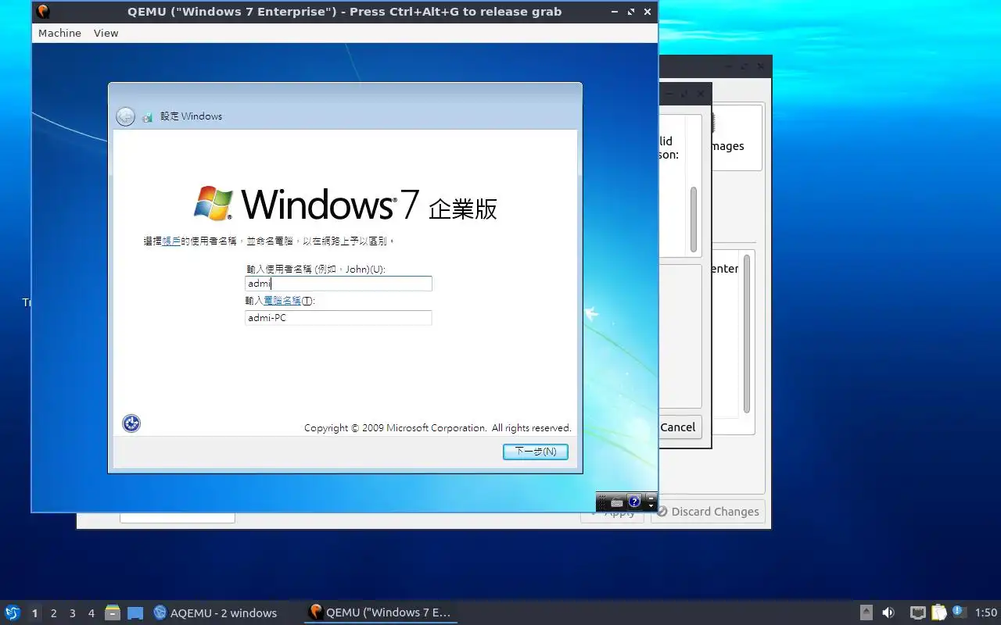Click the username input field containing admi

coord(338,284)
